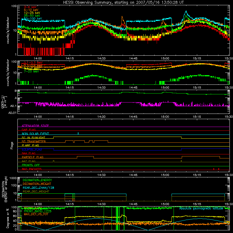Select the red 3-6 keV legend label
This screenshot has height=233, width=233.
[x=30, y=7]
